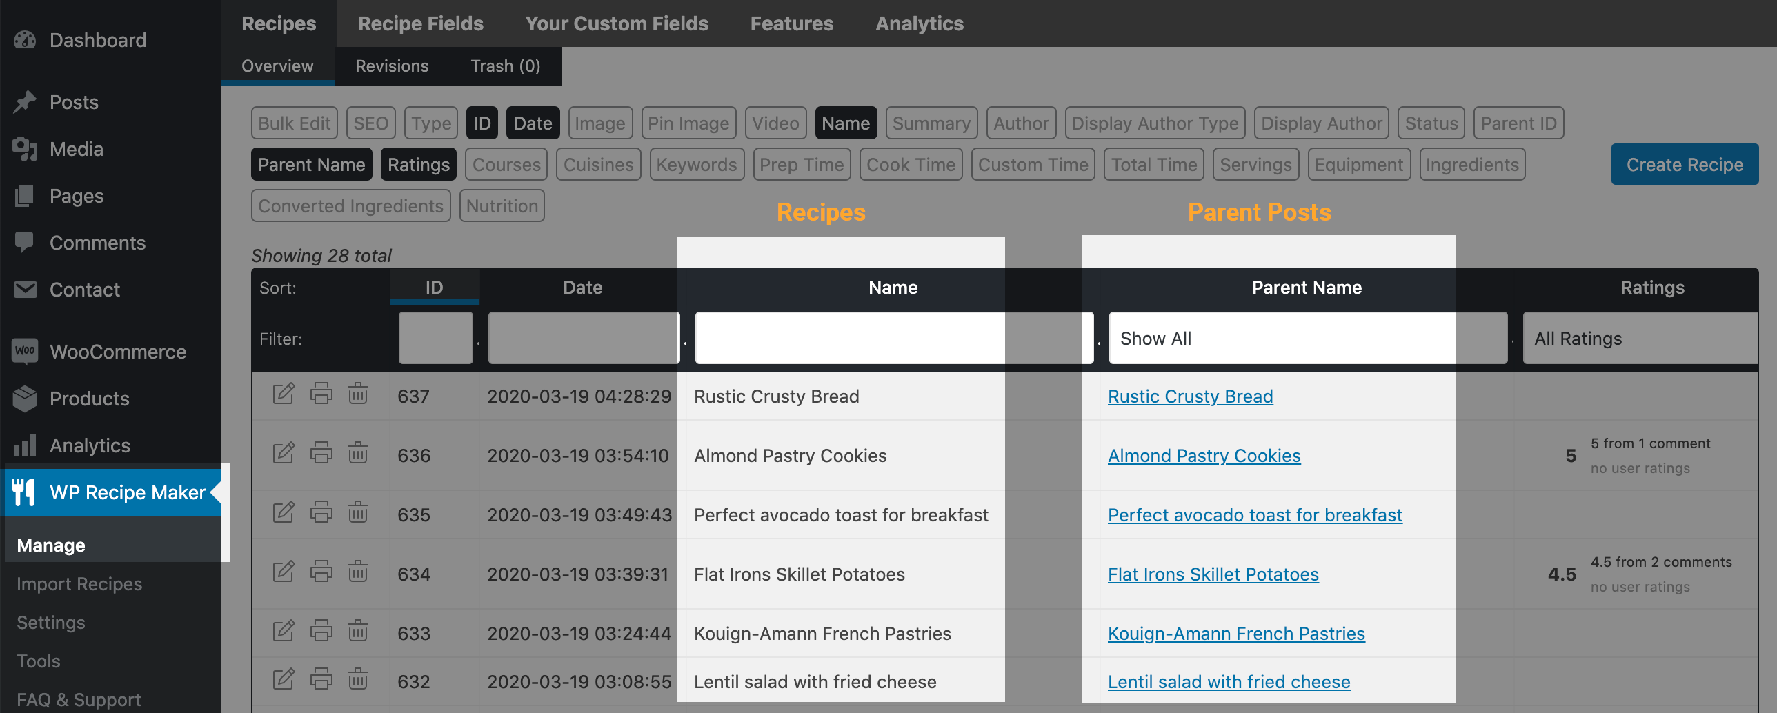Show the Nutrition column
This screenshot has height=713, width=1777.
point(502,206)
